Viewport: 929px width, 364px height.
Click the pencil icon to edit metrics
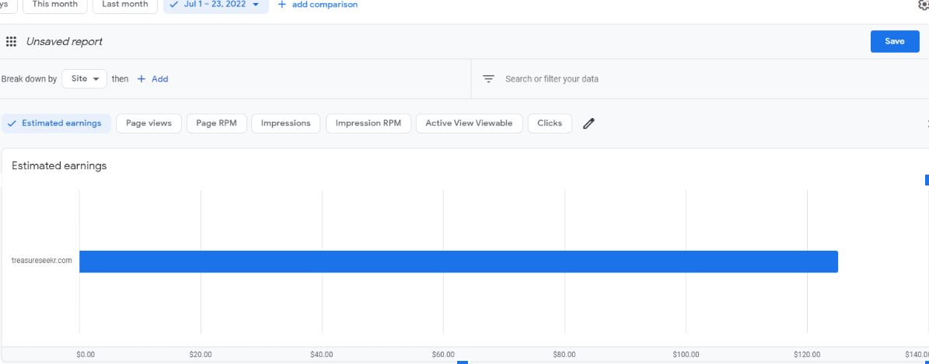tap(588, 123)
